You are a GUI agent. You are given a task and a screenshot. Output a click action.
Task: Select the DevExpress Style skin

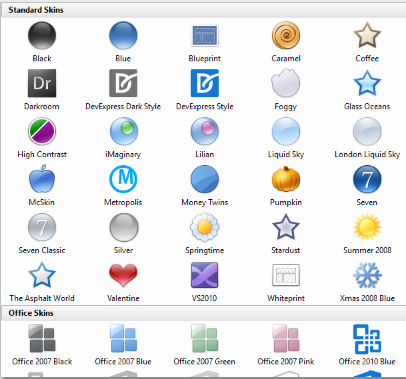click(205, 83)
